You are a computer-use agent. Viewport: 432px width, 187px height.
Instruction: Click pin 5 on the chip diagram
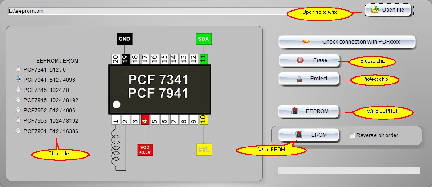pyautogui.click(x=155, y=120)
